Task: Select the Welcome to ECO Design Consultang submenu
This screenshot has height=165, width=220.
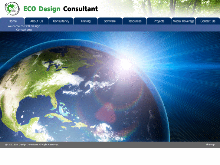Action: [x=24, y=28]
